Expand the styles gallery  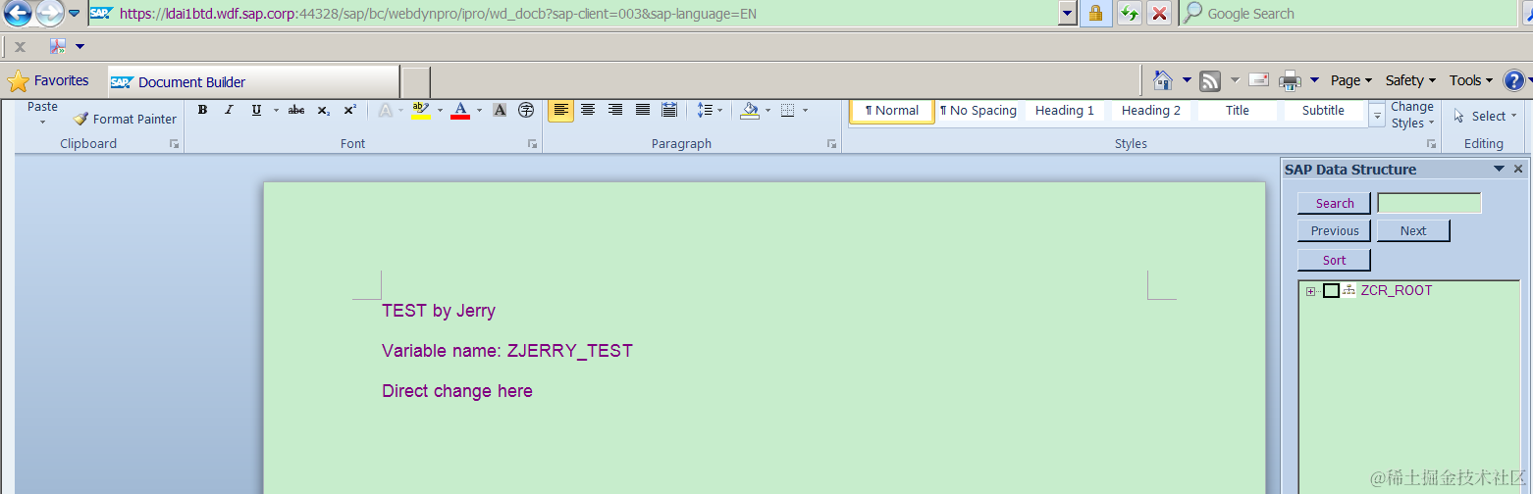pos(1377,117)
